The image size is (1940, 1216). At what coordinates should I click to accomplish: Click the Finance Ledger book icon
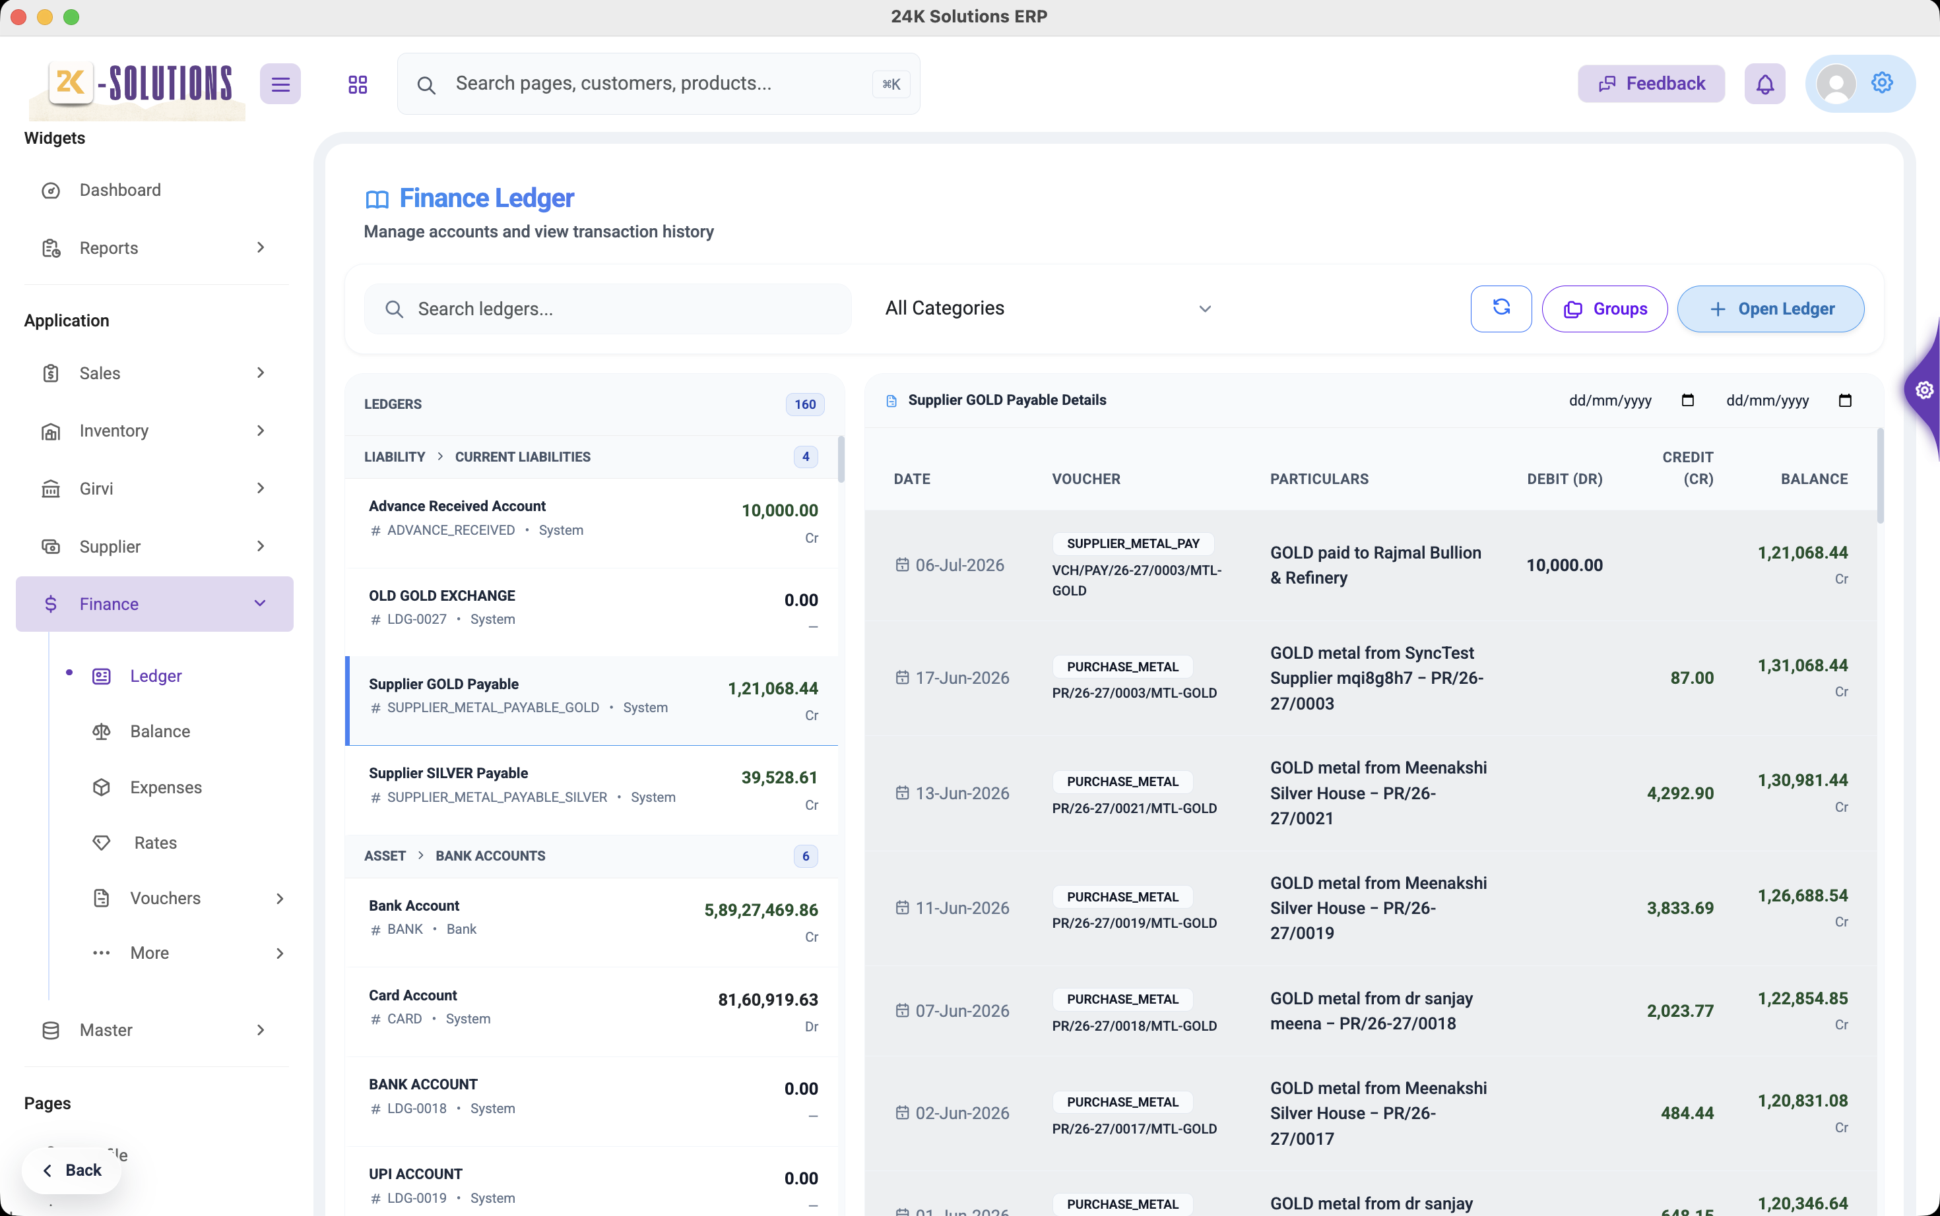pos(377,199)
